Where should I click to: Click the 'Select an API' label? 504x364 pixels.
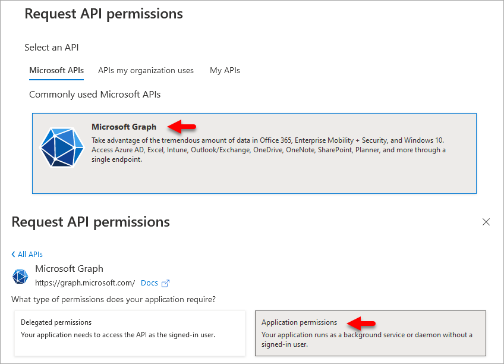[52, 48]
